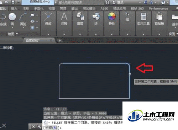178x130 pixels.
Task: Select the Arc (圆弧) drawing tool
Action: click(23, 17)
